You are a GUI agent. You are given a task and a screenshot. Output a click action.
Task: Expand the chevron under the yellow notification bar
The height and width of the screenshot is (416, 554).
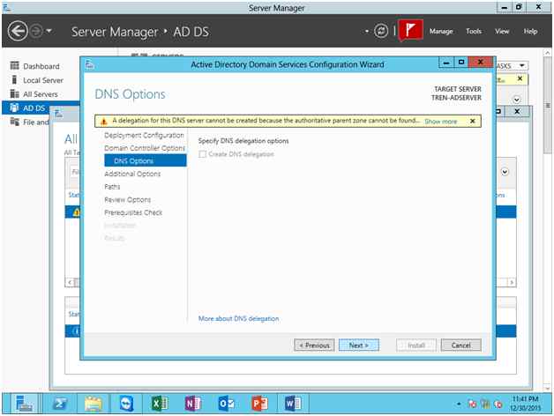click(517, 100)
